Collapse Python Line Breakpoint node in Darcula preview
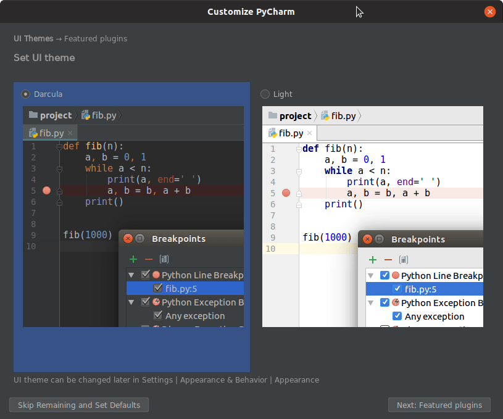 coord(131,275)
